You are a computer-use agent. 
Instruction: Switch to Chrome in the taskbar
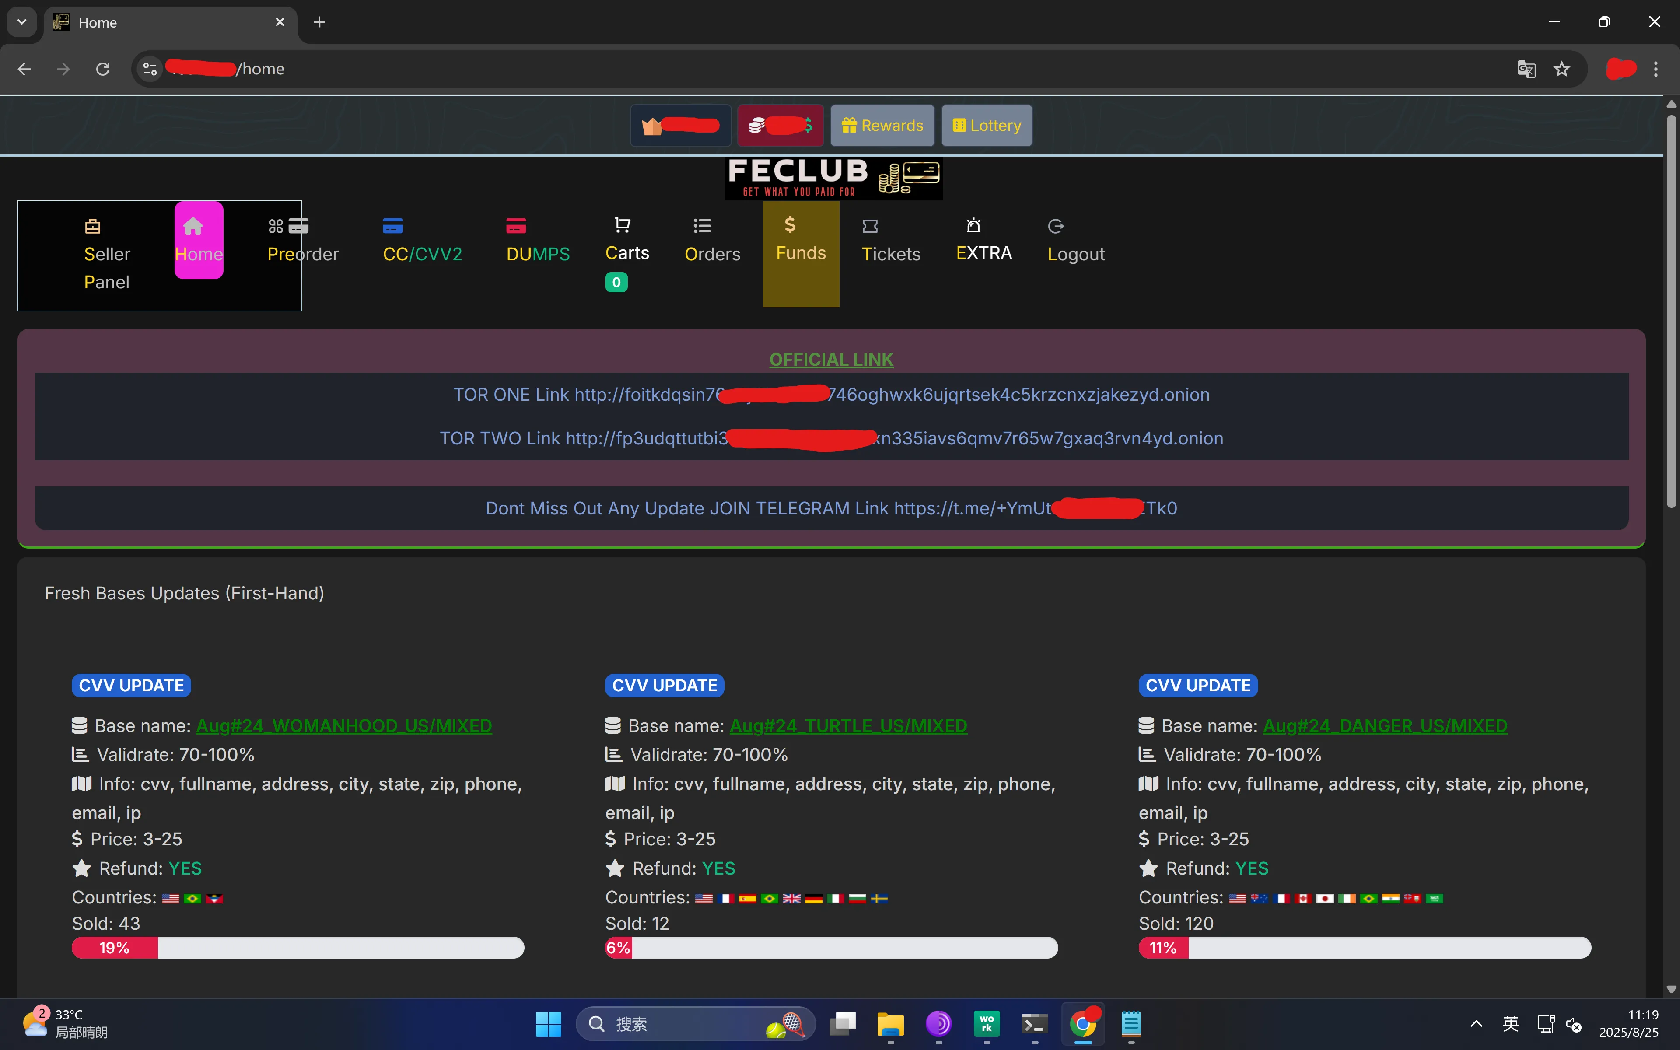pyautogui.click(x=1083, y=1024)
